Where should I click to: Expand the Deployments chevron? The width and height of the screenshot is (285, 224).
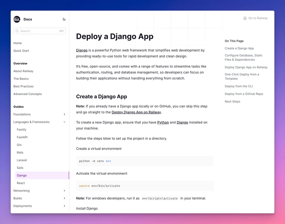[x=64, y=206]
